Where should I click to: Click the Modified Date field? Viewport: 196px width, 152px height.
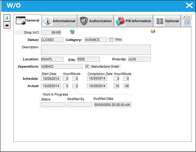113,104
